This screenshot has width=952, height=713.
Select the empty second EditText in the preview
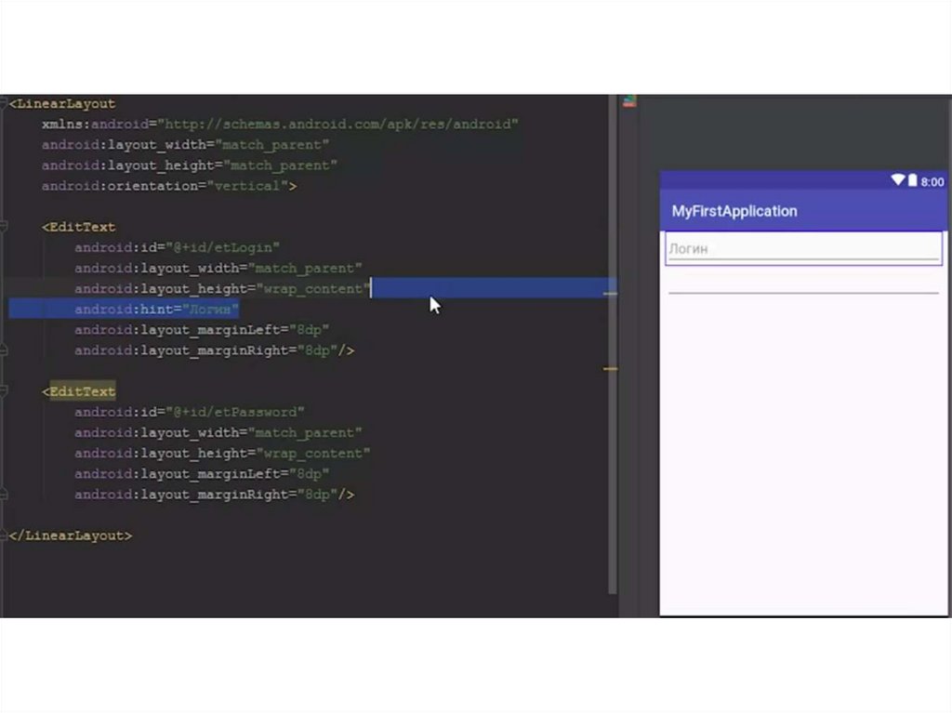pyautogui.click(x=803, y=283)
